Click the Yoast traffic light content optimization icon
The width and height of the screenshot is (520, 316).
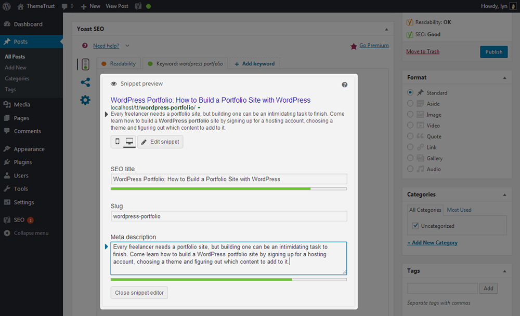(85, 64)
